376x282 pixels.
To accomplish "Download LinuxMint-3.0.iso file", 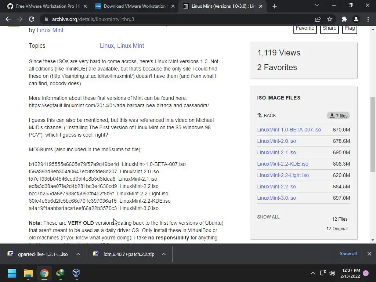I will (x=276, y=198).
